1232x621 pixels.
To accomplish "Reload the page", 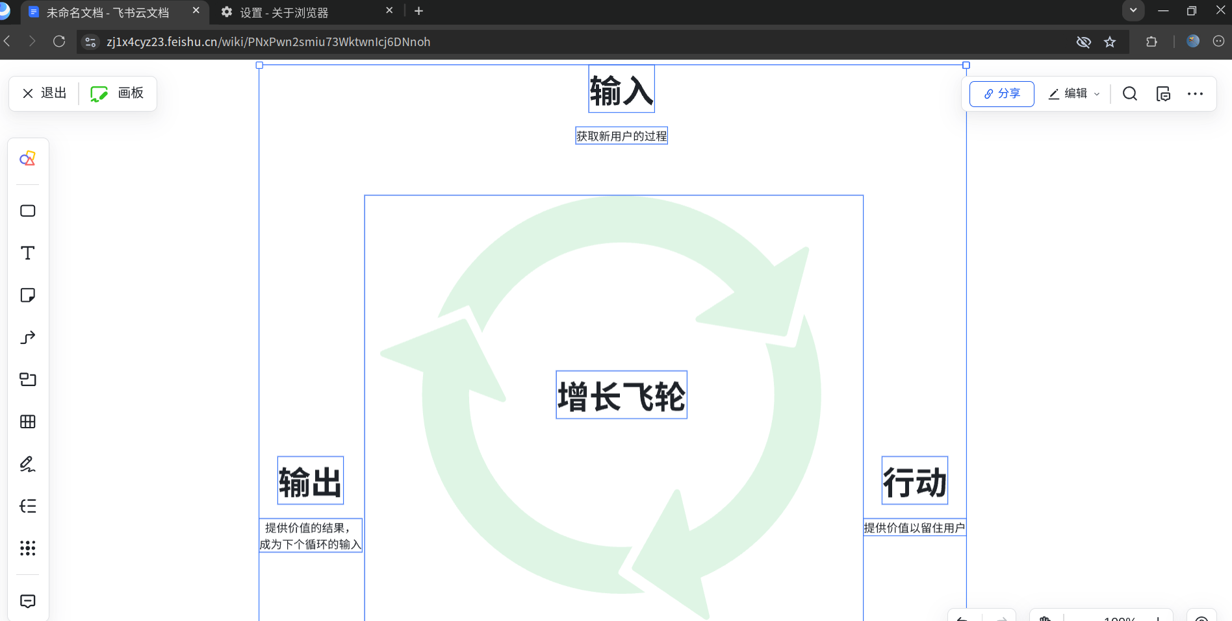I will tap(59, 42).
